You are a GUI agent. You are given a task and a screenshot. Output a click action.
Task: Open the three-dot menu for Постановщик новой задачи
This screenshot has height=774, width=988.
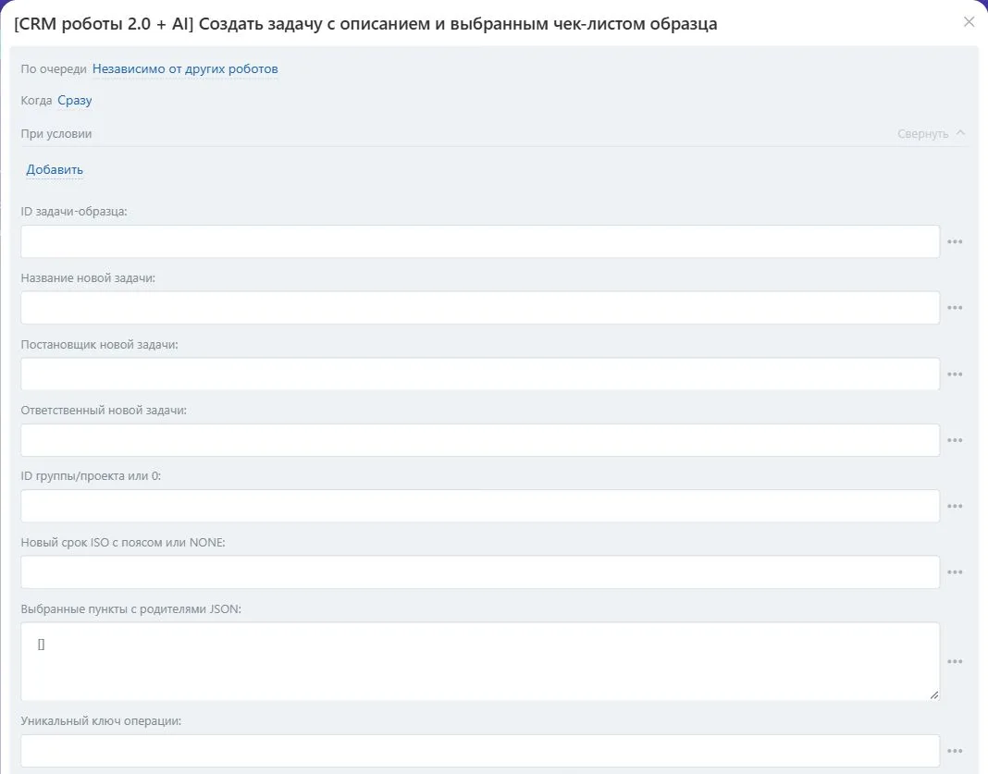click(x=955, y=375)
